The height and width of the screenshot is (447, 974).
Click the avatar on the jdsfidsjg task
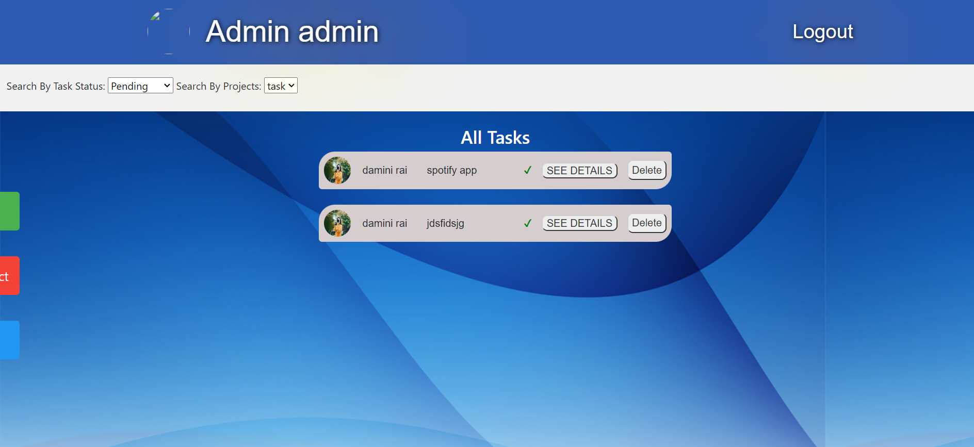pos(337,223)
